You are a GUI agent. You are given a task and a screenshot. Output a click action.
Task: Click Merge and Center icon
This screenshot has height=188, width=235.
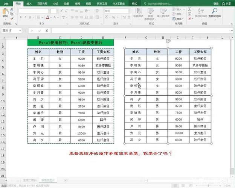coord(97,17)
